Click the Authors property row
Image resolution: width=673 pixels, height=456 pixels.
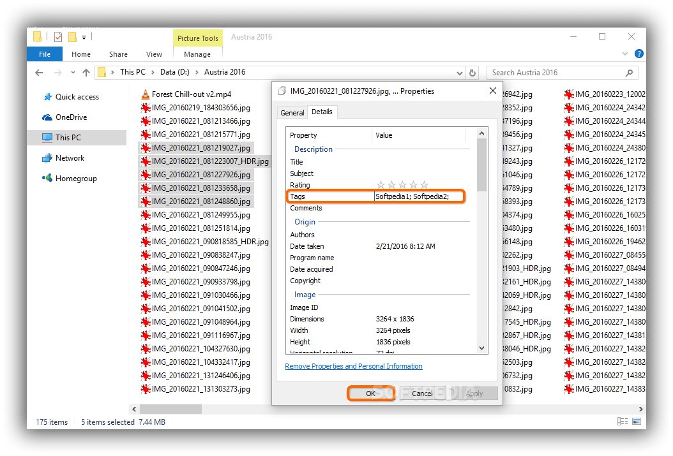(x=378, y=235)
